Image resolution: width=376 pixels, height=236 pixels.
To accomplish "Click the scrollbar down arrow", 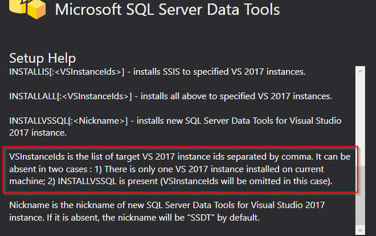I will click(360, 230).
